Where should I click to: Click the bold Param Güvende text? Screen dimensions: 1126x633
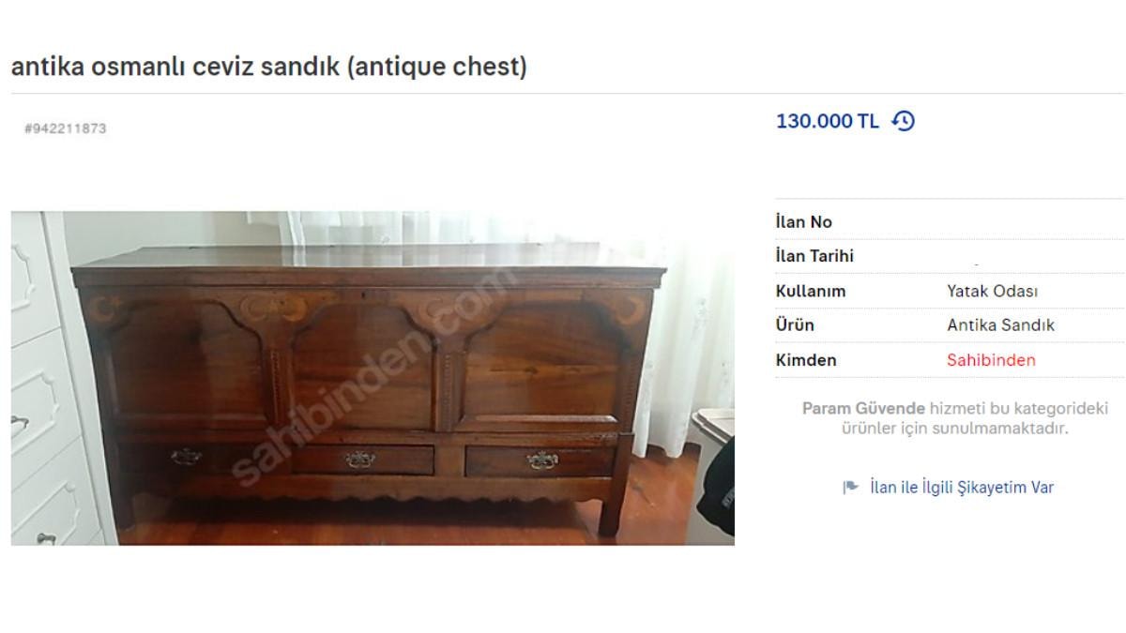coord(863,409)
